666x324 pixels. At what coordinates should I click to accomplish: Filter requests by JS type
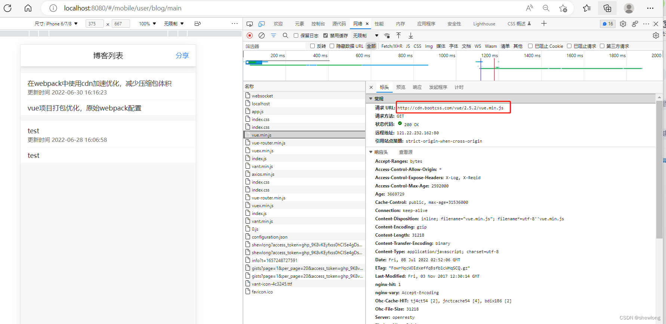[408, 46]
